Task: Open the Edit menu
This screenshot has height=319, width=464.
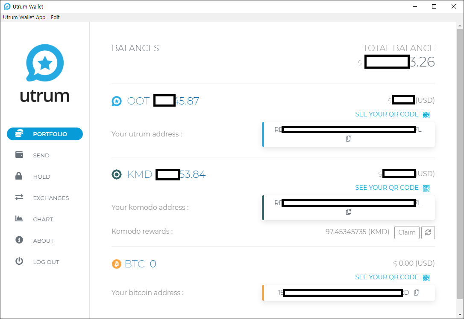Action: (55, 17)
